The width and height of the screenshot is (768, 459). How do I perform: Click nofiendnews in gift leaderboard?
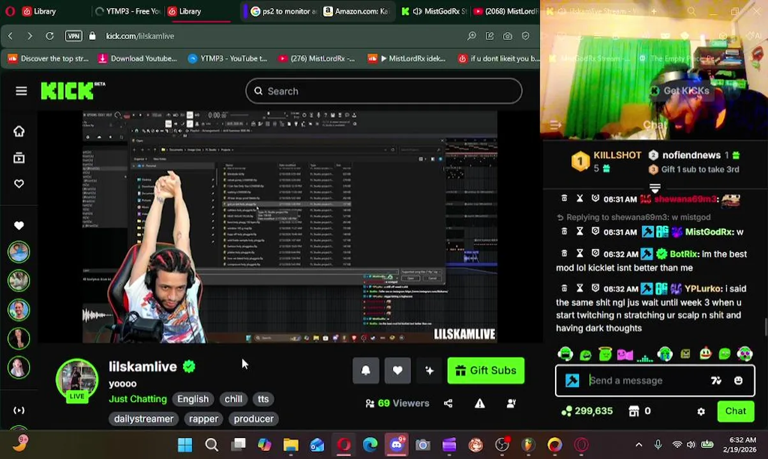pos(691,155)
